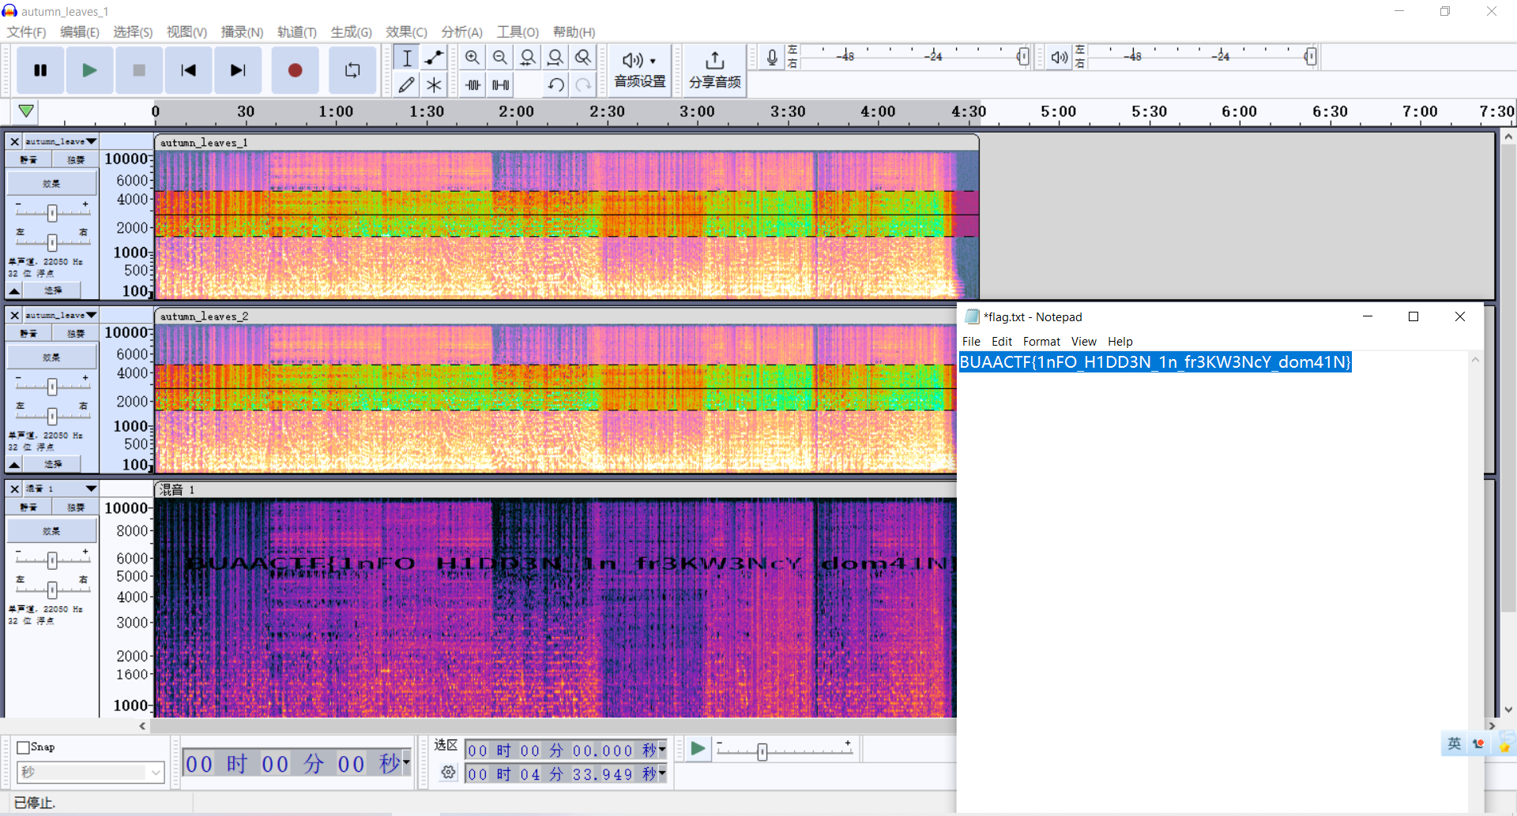Mute the autumn_leaves_1 track

(29, 159)
